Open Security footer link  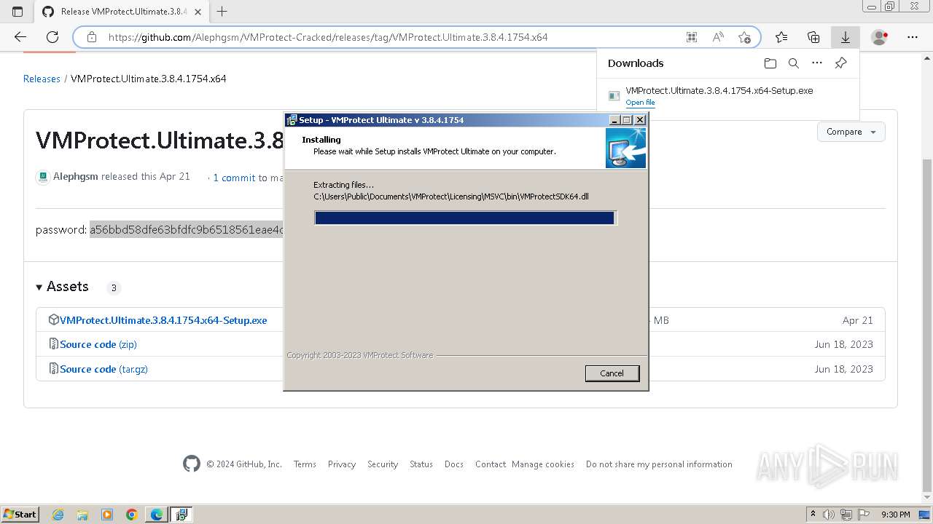click(x=383, y=464)
